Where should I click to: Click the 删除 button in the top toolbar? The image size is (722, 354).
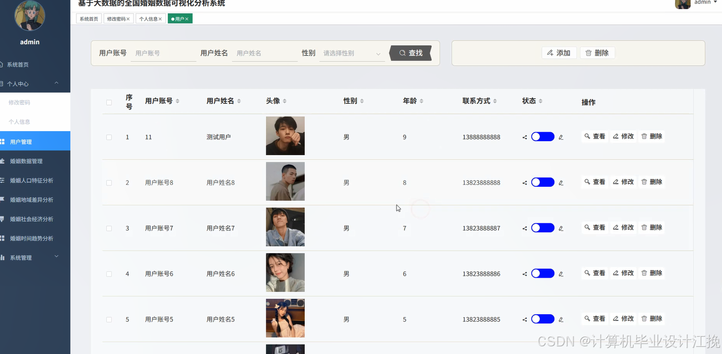597,53
